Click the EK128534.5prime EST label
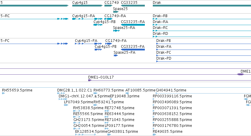The image size is (251, 136). [91, 132]
